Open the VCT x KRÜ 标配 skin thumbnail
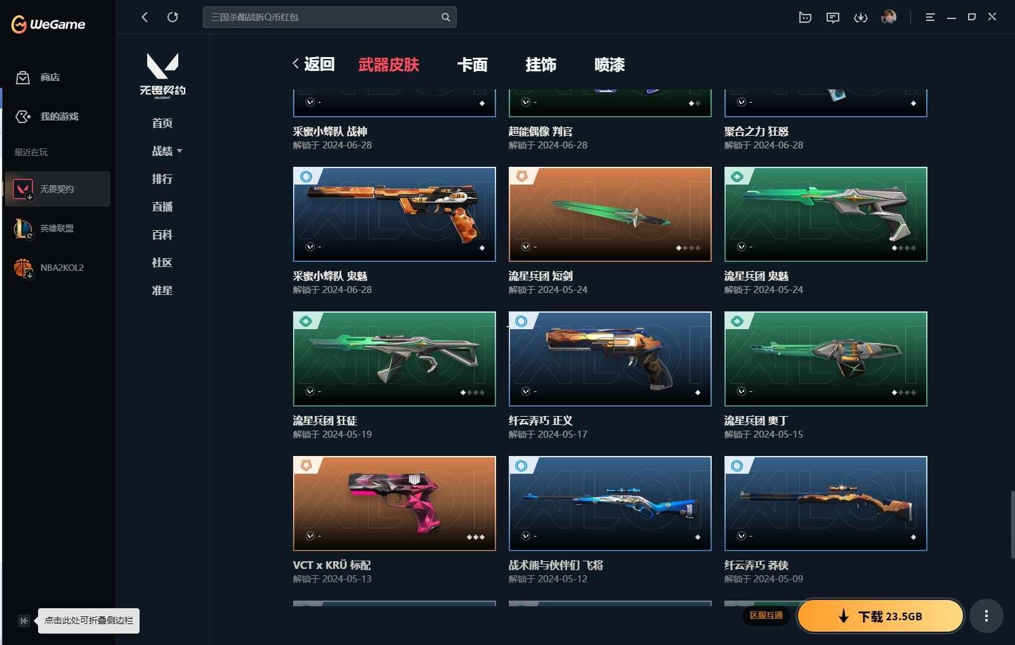Image resolution: width=1015 pixels, height=645 pixels. [x=394, y=504]
